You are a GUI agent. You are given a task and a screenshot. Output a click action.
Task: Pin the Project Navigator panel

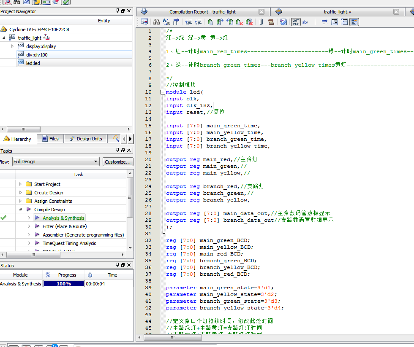[x=118, y=11]
